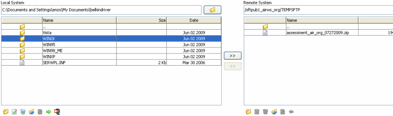Click the grayed left arrow in remote toolbar

[291, 112]
